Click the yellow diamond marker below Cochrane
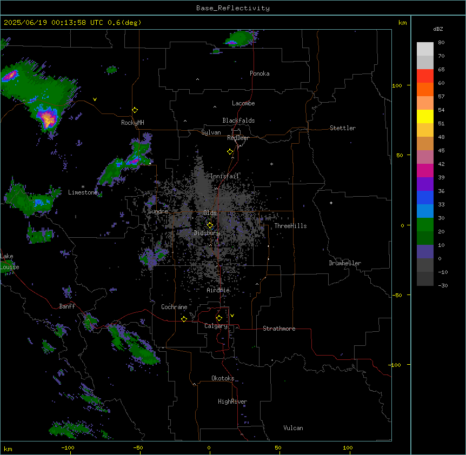This screenshot has width=466, height=455. tap(184, 319)
